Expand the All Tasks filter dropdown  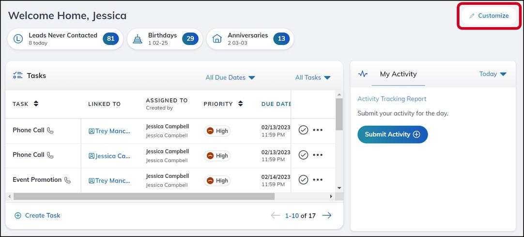(313, 77)
